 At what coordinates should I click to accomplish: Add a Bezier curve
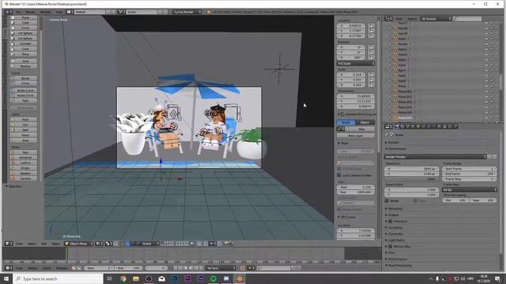click(x=24, y=78)
